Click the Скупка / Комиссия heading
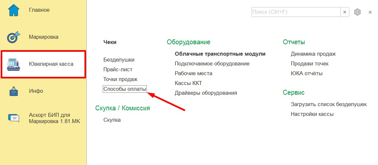The image size is (378, 165). [x=123, y=108]
